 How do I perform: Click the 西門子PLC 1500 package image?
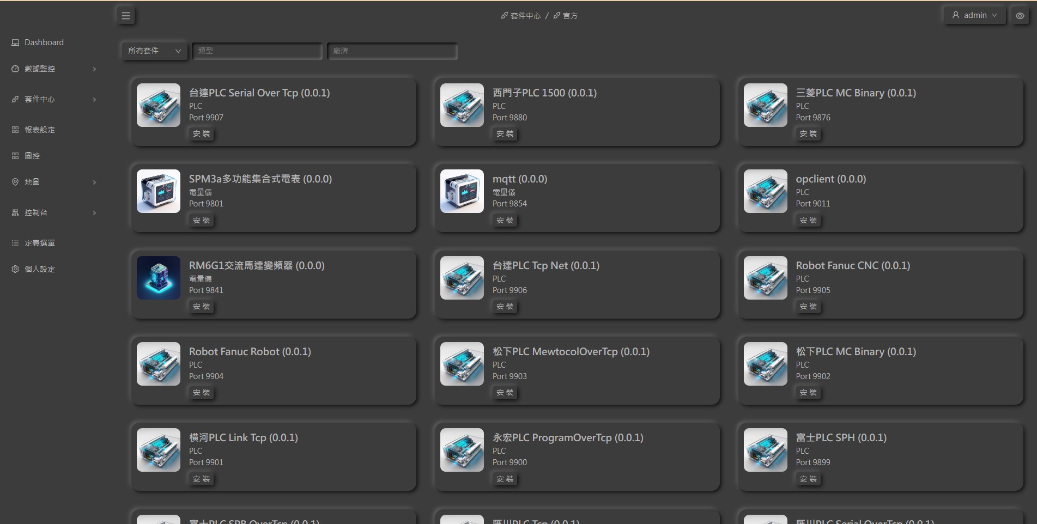462,105
